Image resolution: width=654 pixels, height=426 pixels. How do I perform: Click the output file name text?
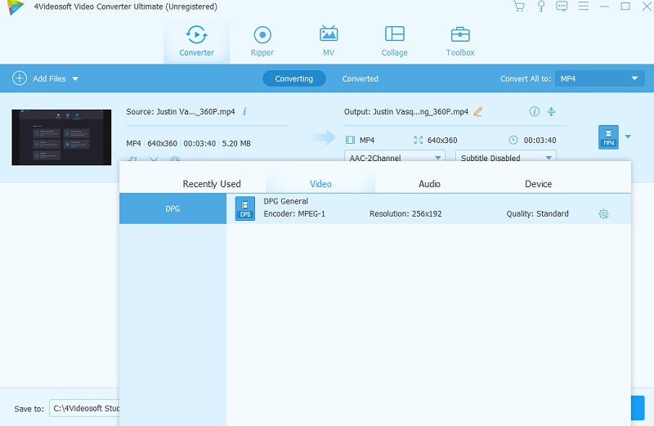(x=405, y=111)
